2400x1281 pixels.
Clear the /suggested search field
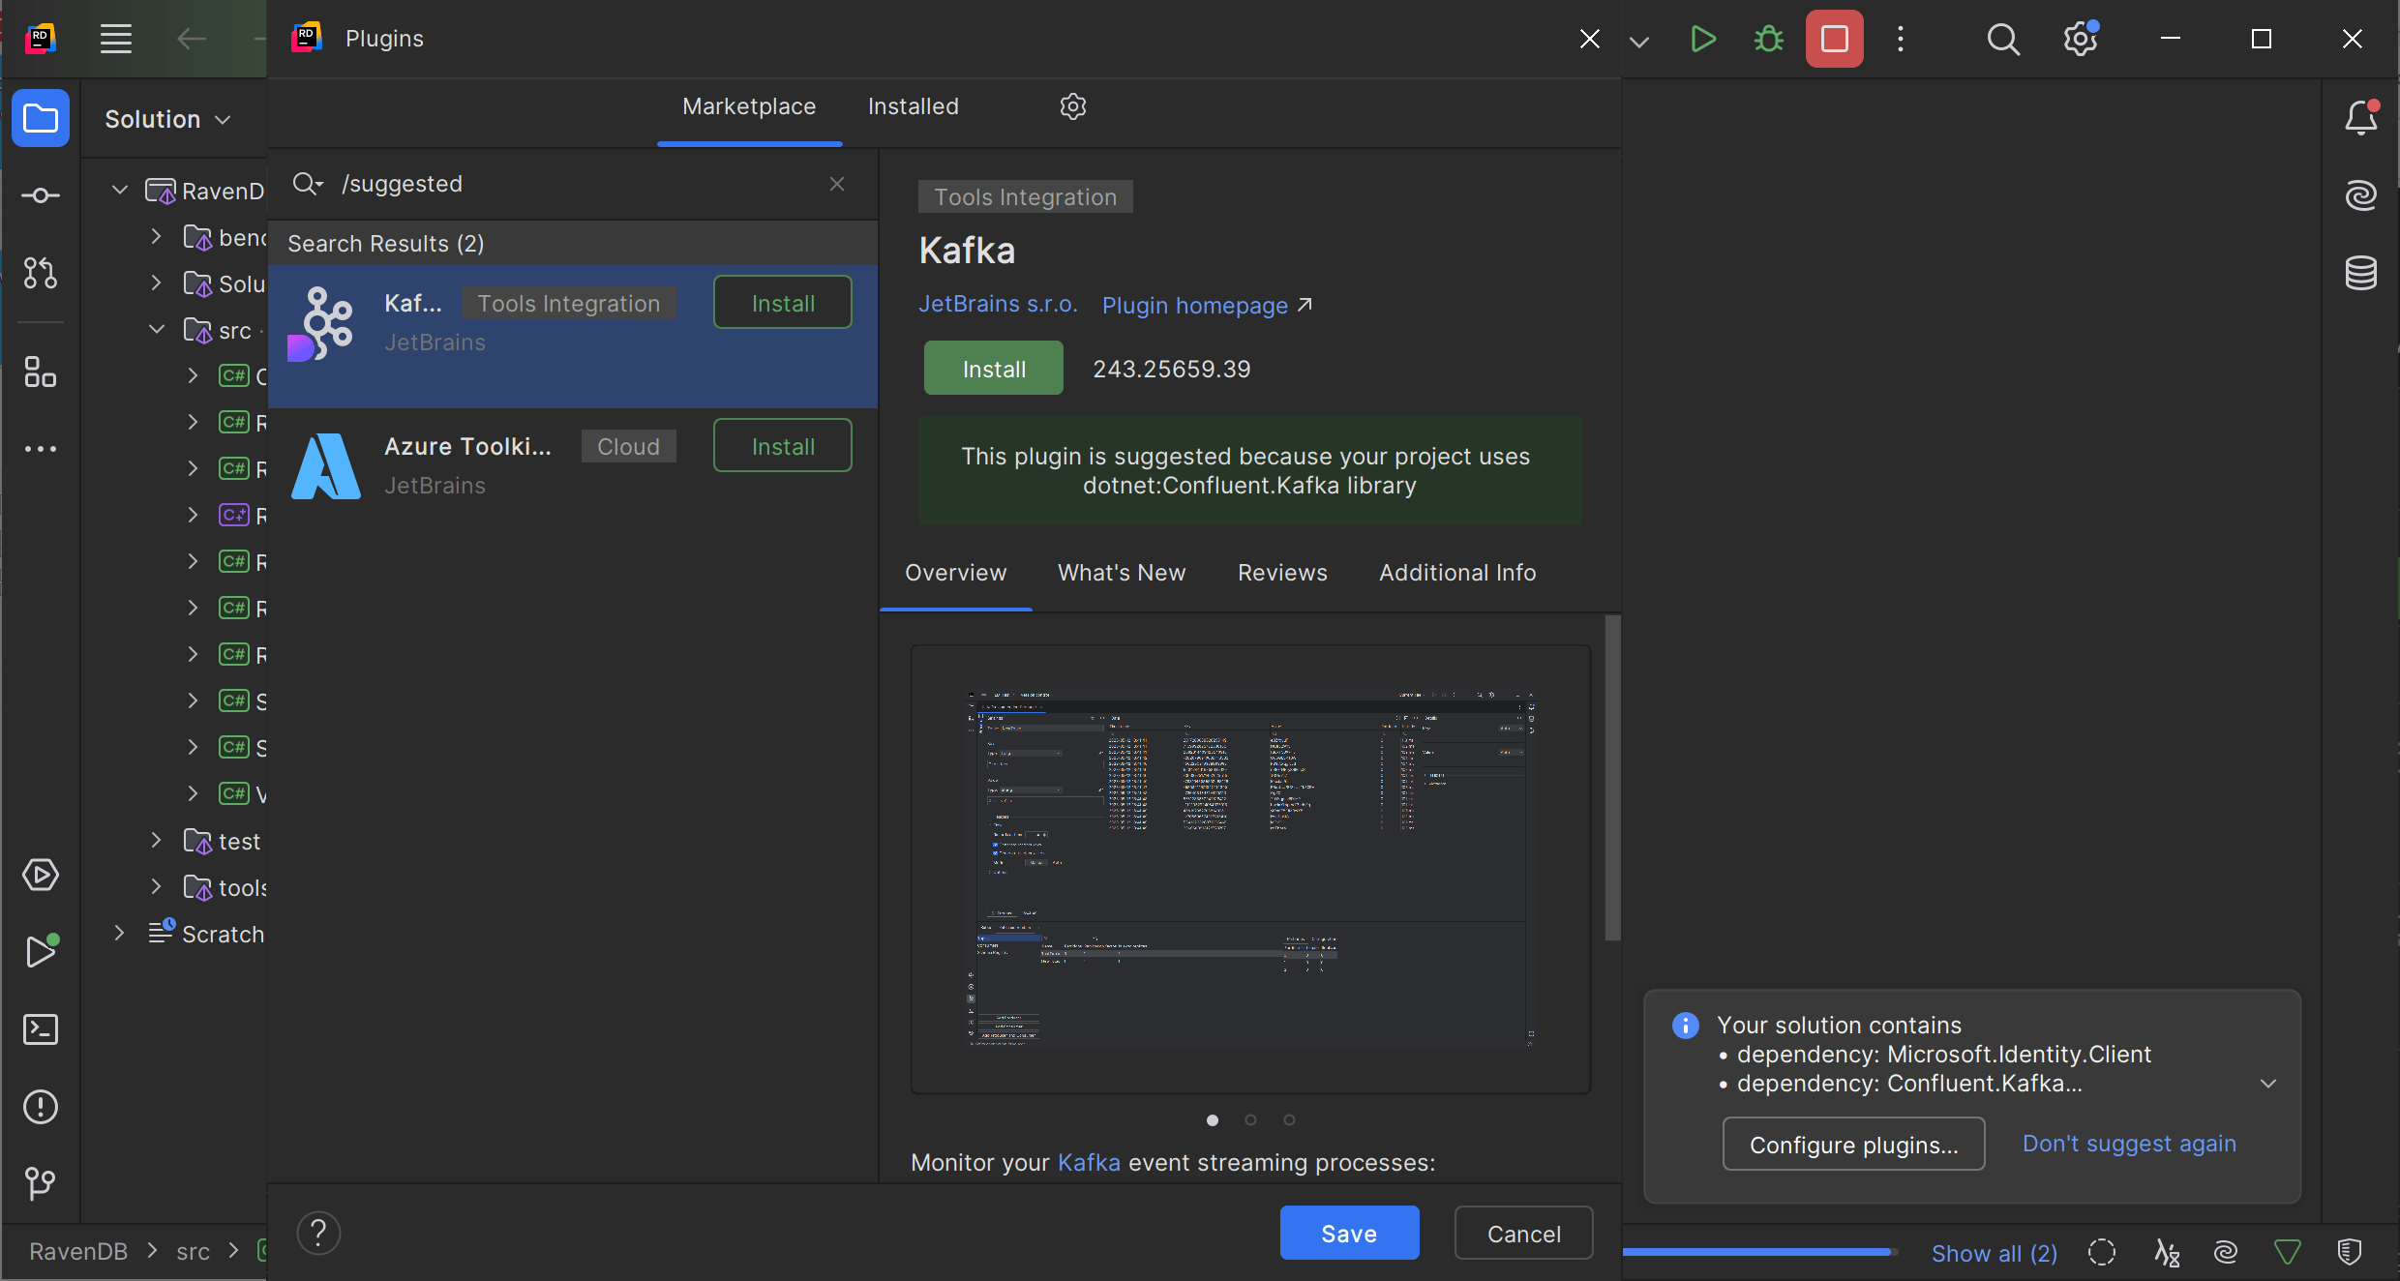[837, 184]
